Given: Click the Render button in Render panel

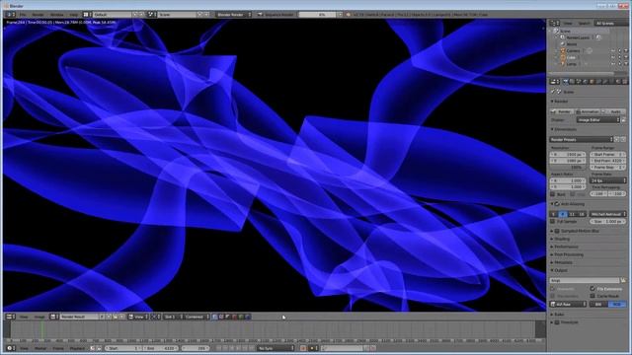Looking at the screenshot, I should 562,111.
